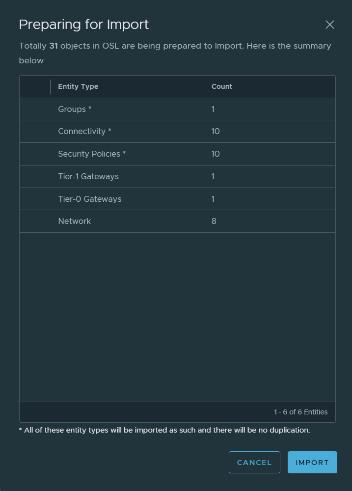Click the count value for Tier-1 Gateways

[x=213, y=177]
